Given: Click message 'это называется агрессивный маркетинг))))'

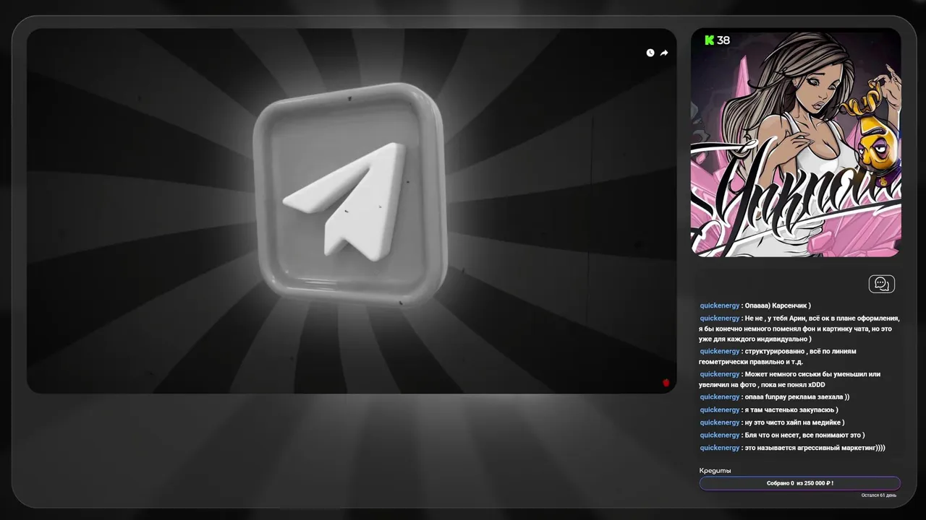Looking at the screenshot, I should pyautogui.click(x=815, y=447).
